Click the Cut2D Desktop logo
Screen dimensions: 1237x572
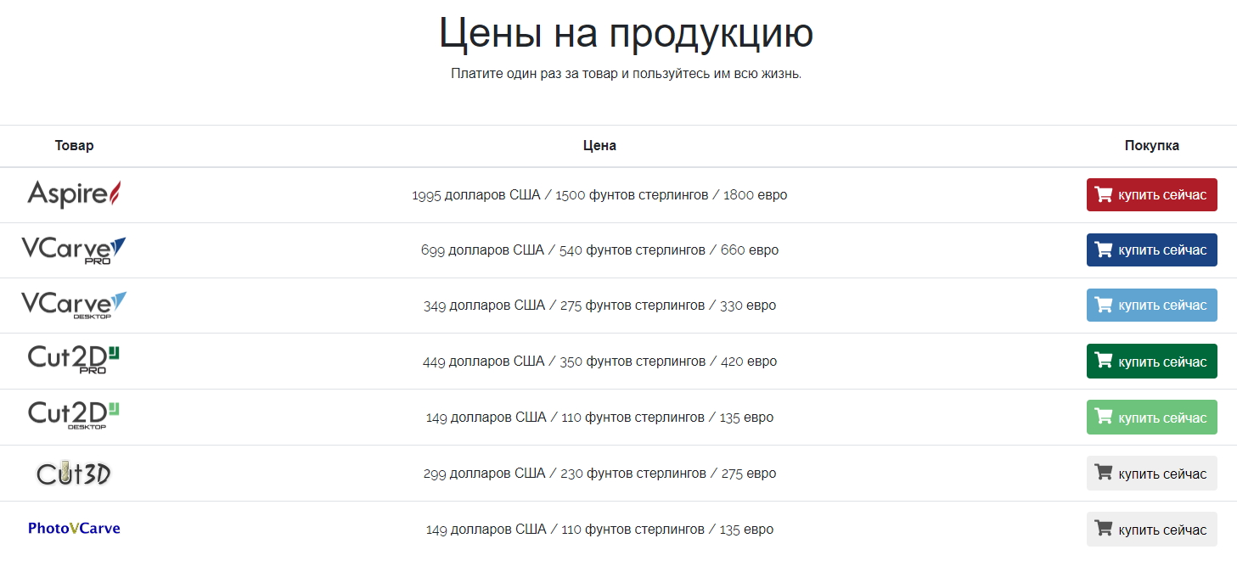coord(74,416)
